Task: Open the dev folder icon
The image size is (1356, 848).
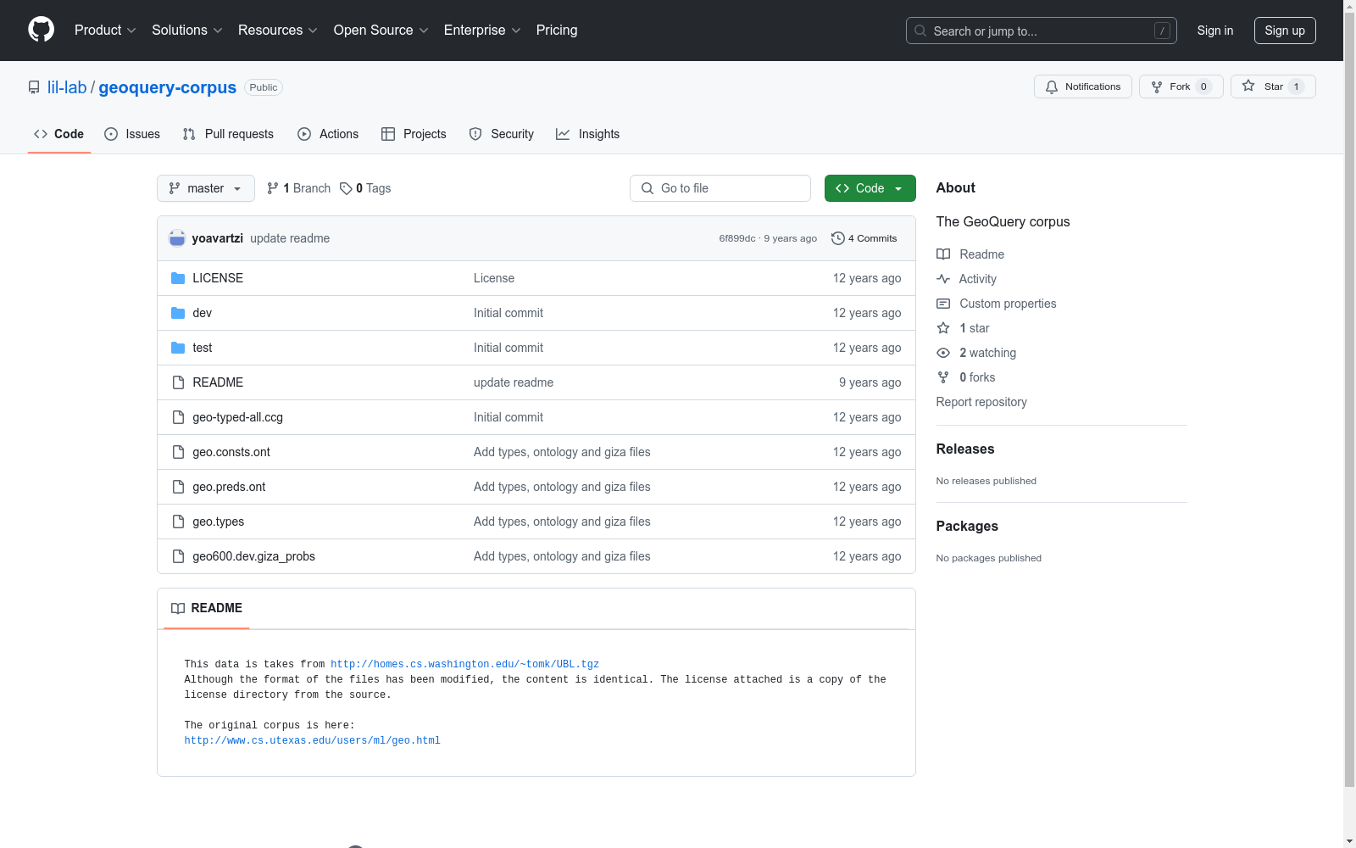Action: pos(178,313)
